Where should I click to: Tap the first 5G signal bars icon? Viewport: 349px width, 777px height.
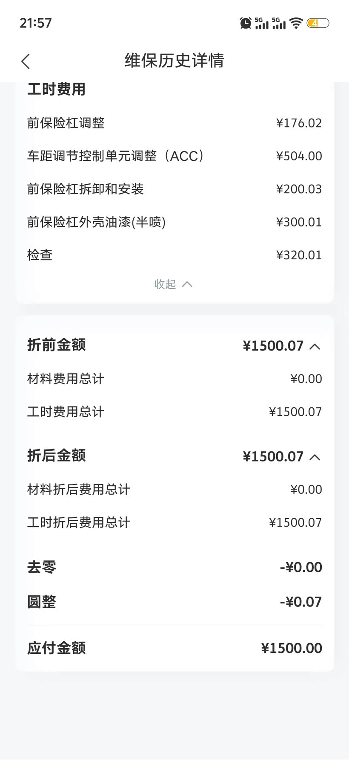(x=261, y=23)
